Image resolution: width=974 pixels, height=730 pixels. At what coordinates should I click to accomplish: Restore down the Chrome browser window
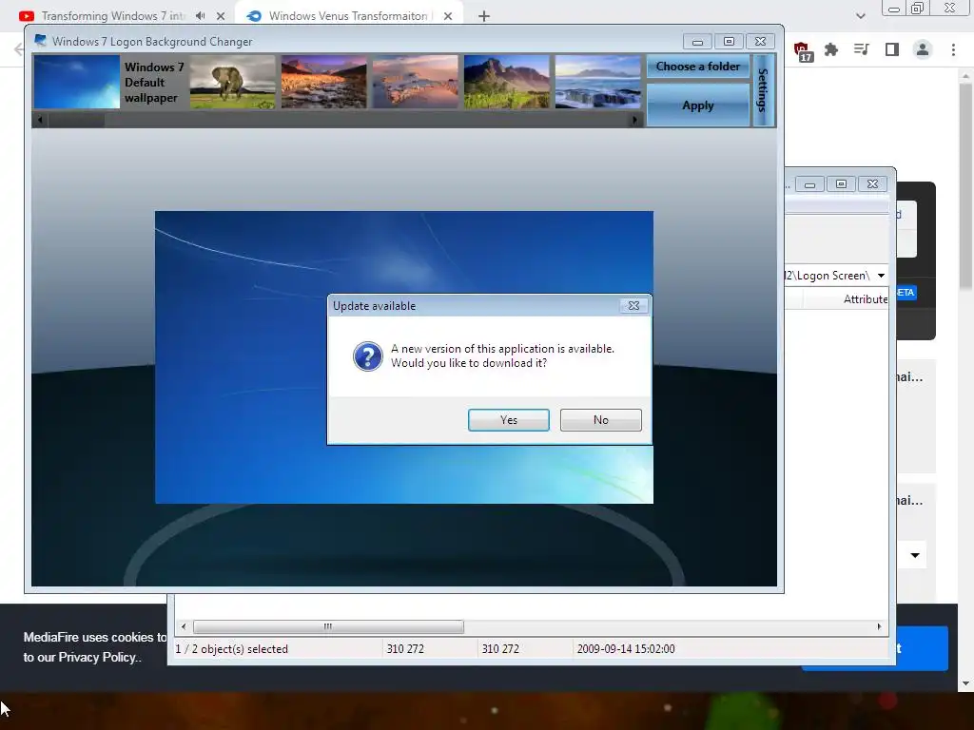tap(918, 9)
